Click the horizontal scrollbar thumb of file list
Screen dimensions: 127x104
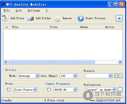pos(52,62)
